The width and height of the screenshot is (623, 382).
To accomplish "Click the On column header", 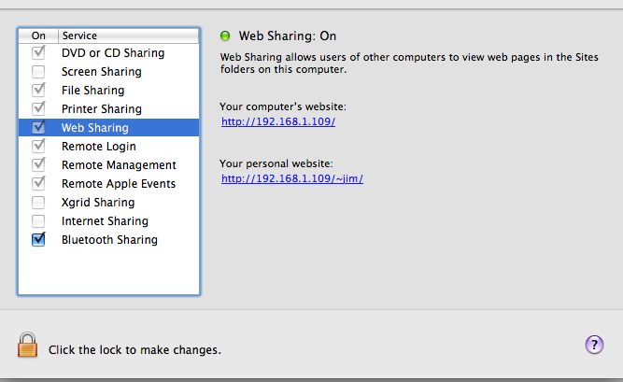I will point(38,35).
